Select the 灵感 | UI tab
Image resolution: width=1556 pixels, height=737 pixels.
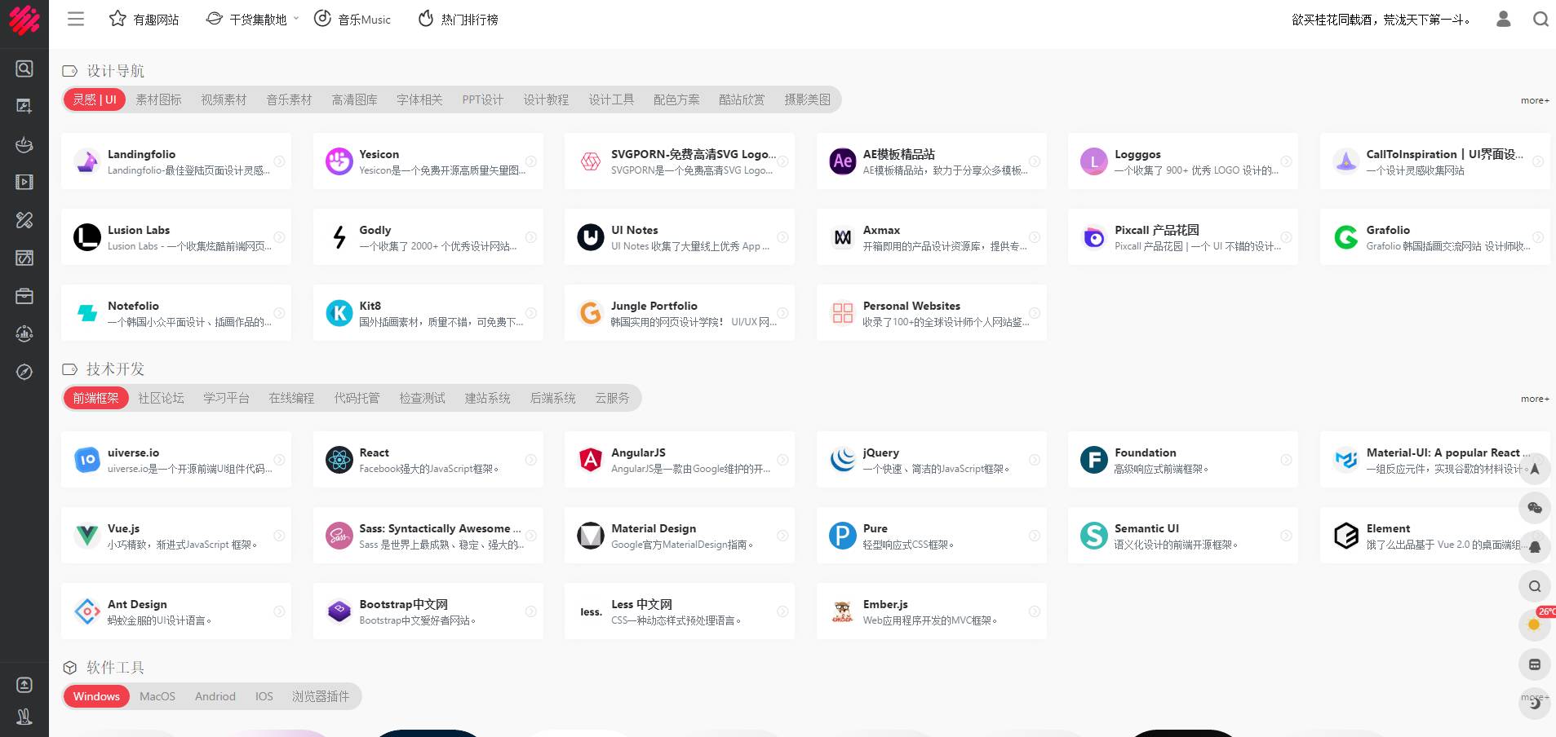pyautogui.click(x=95, y=99)
